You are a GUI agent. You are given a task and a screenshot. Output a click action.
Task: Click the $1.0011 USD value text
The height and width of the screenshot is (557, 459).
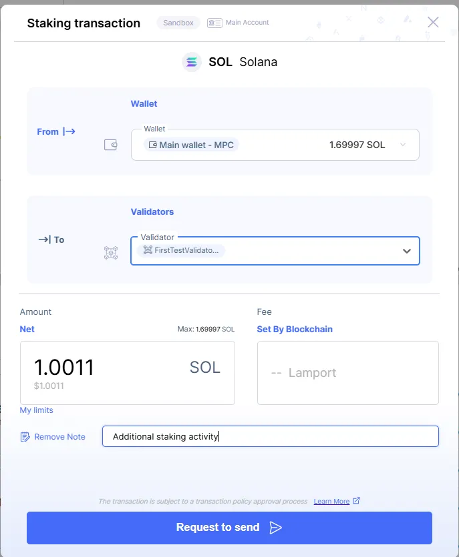point(49,386)
